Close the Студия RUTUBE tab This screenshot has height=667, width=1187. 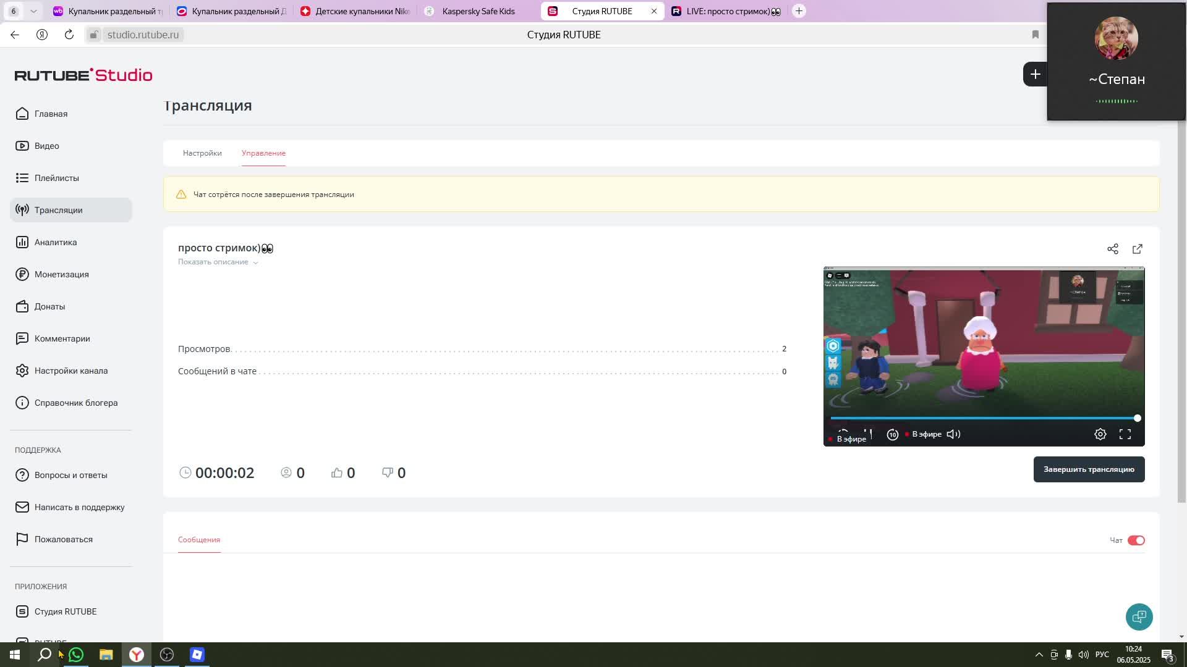click(654, 11)
